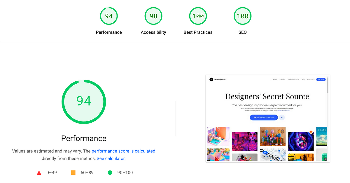
Task: Click the Products dropdown in screenshot nav
Action: tap(311, 80)
